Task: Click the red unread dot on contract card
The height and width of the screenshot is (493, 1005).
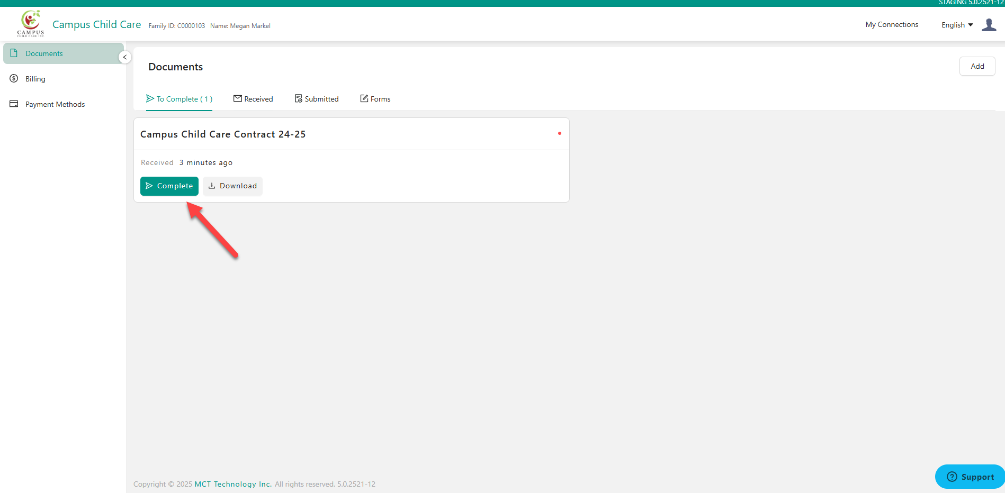Action: click(x=559, y=133)
